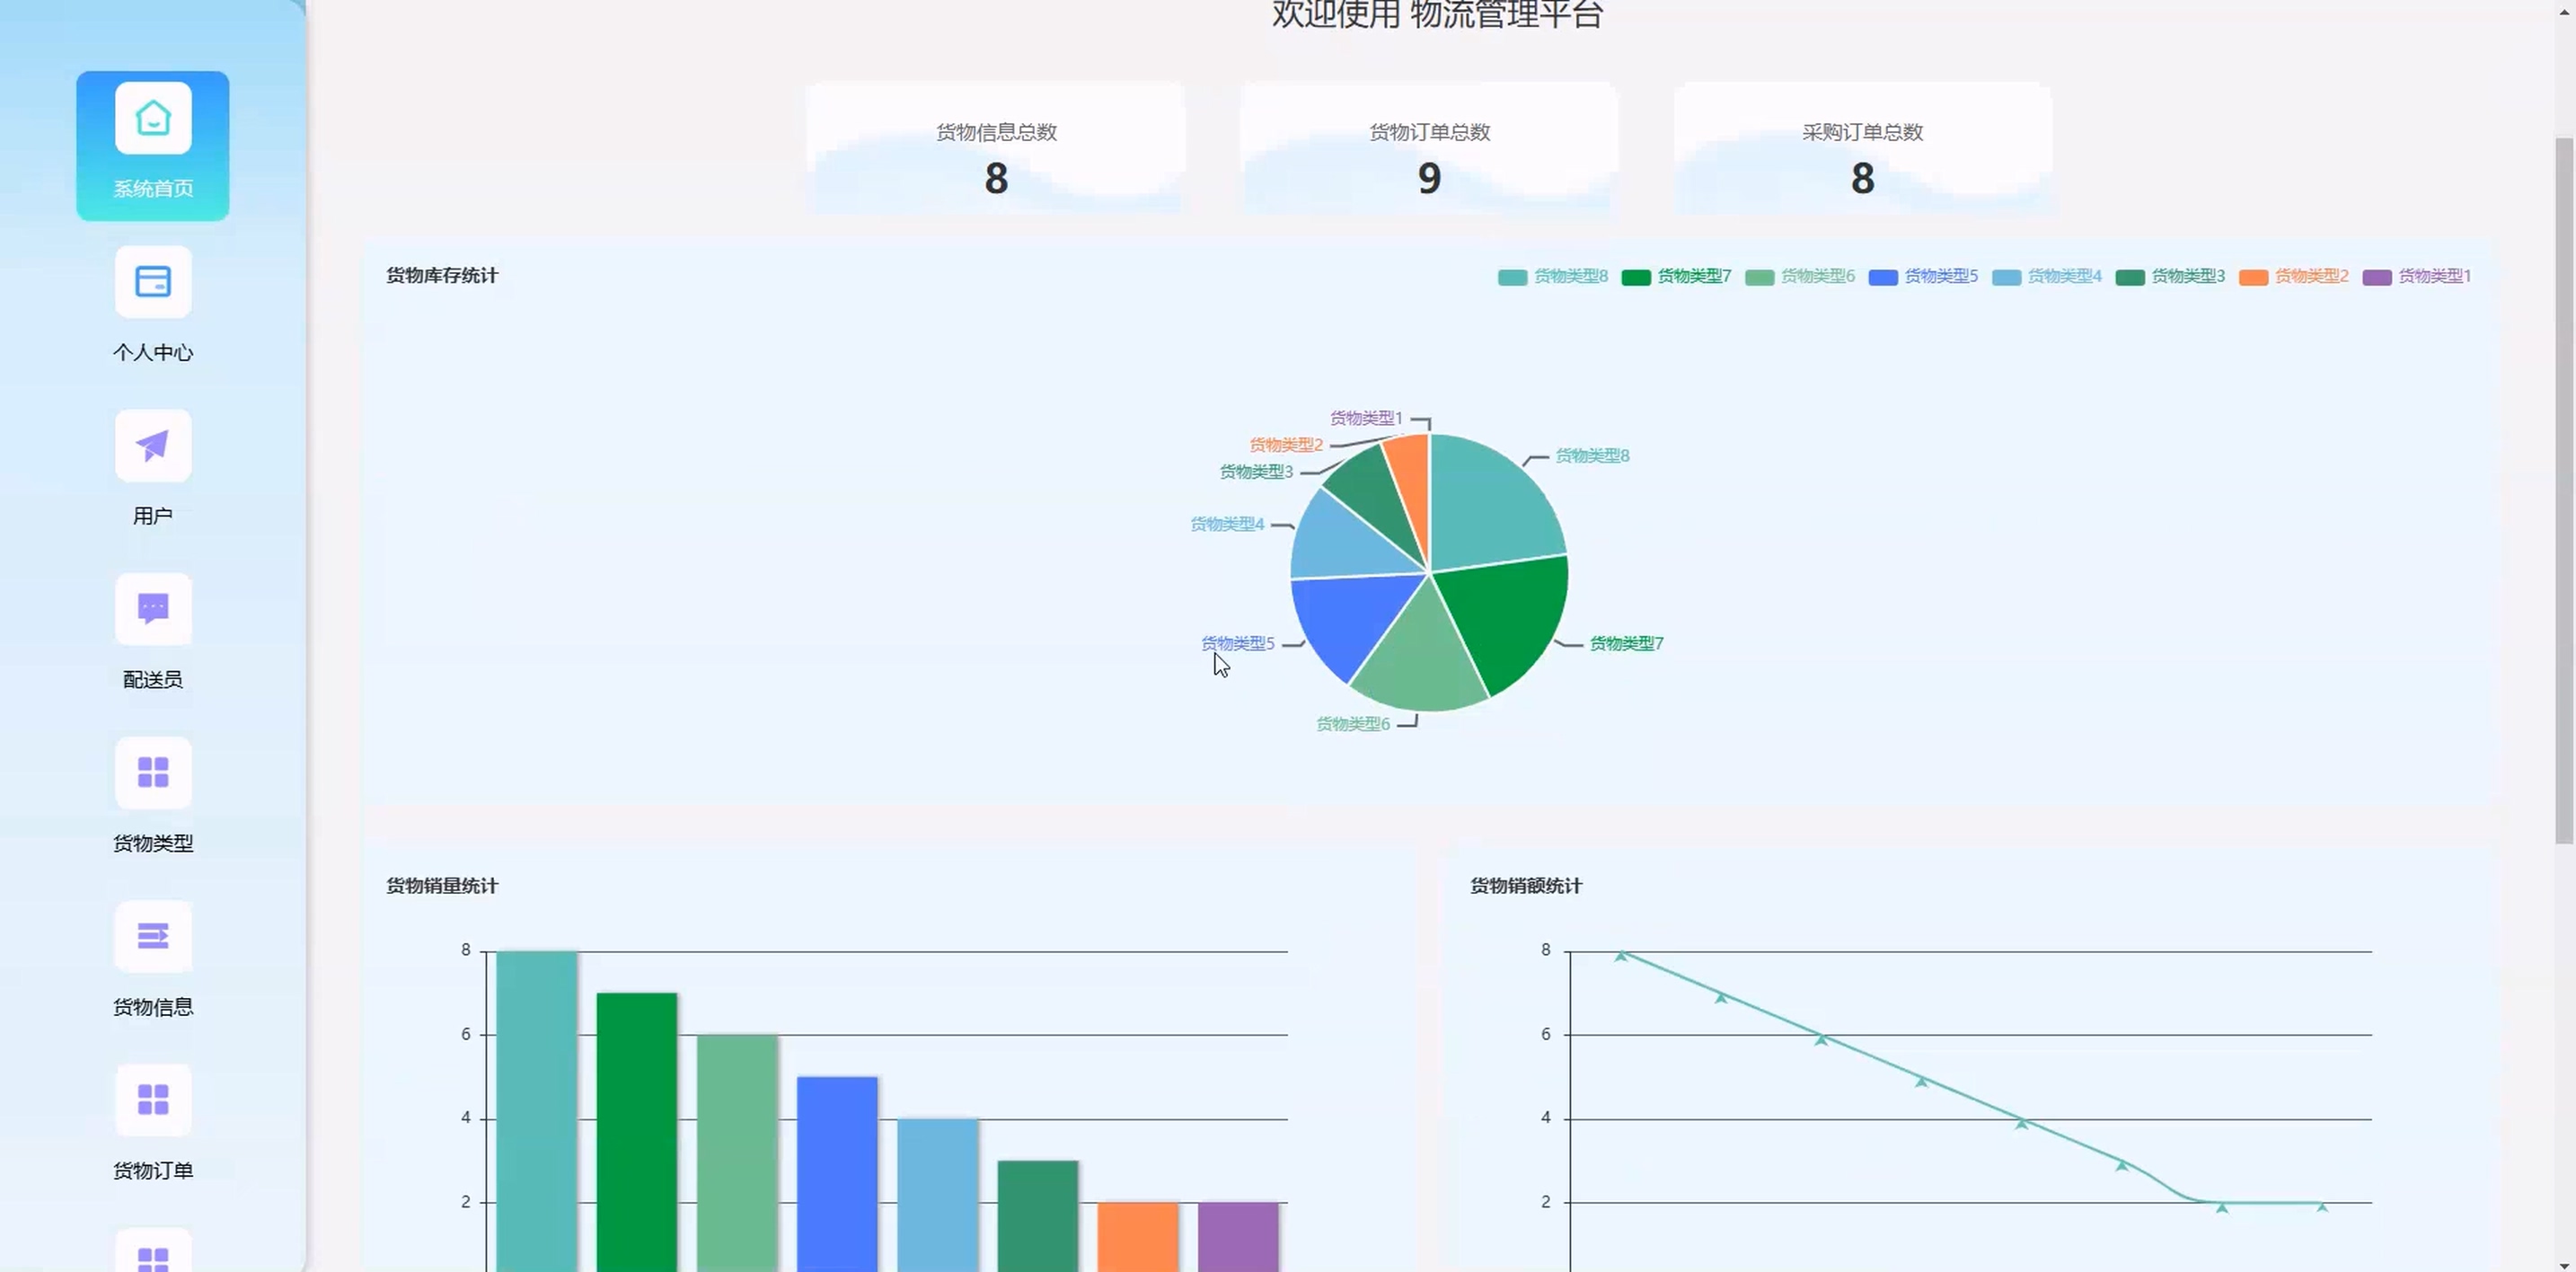Image resolution: width=2576 pixels, height=1272 pixels.
Task: Click the page vertical scrollbar thumb
Action: (2564, 490)
